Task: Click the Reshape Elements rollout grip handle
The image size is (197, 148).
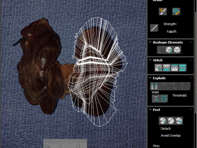Action: coord(191,42)
